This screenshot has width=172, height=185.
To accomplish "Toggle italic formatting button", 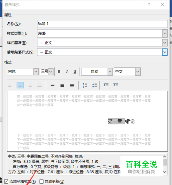I will coord(67,72).
